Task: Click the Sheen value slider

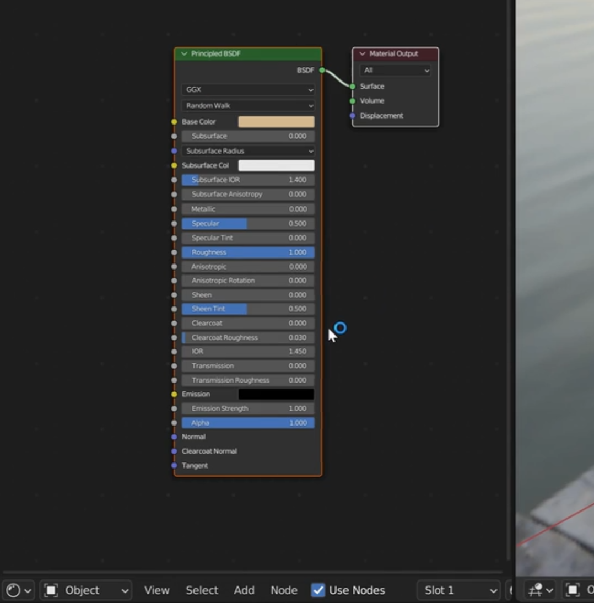Action: (248, 295)
